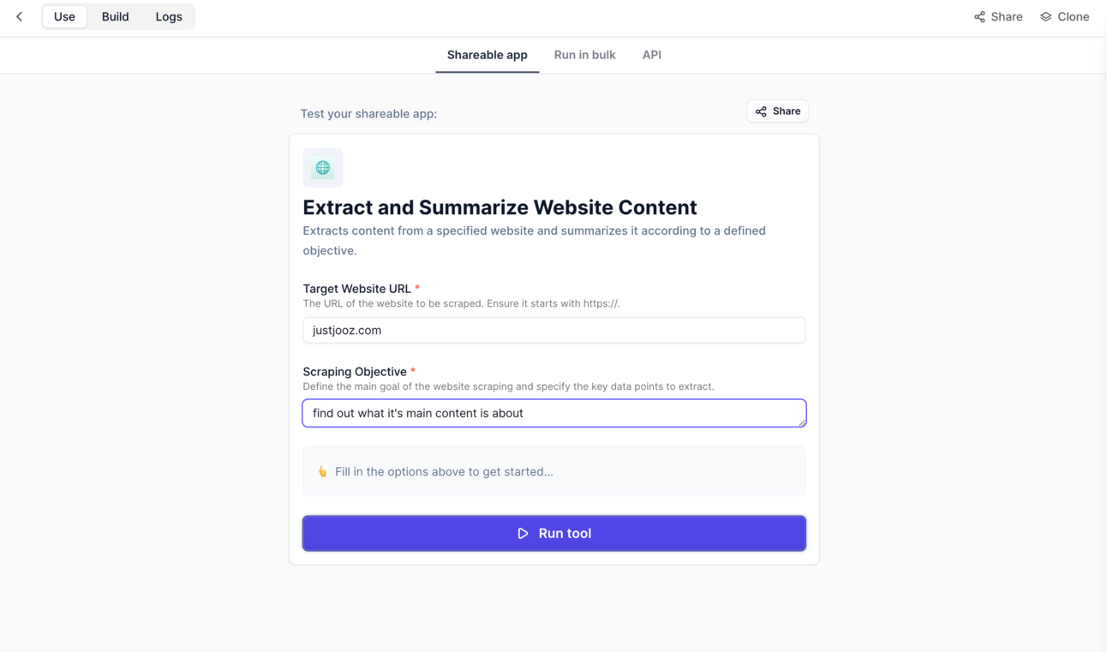Click the Clone layers icon
Screen dimensions: 1107x652
pos(1045,16)
